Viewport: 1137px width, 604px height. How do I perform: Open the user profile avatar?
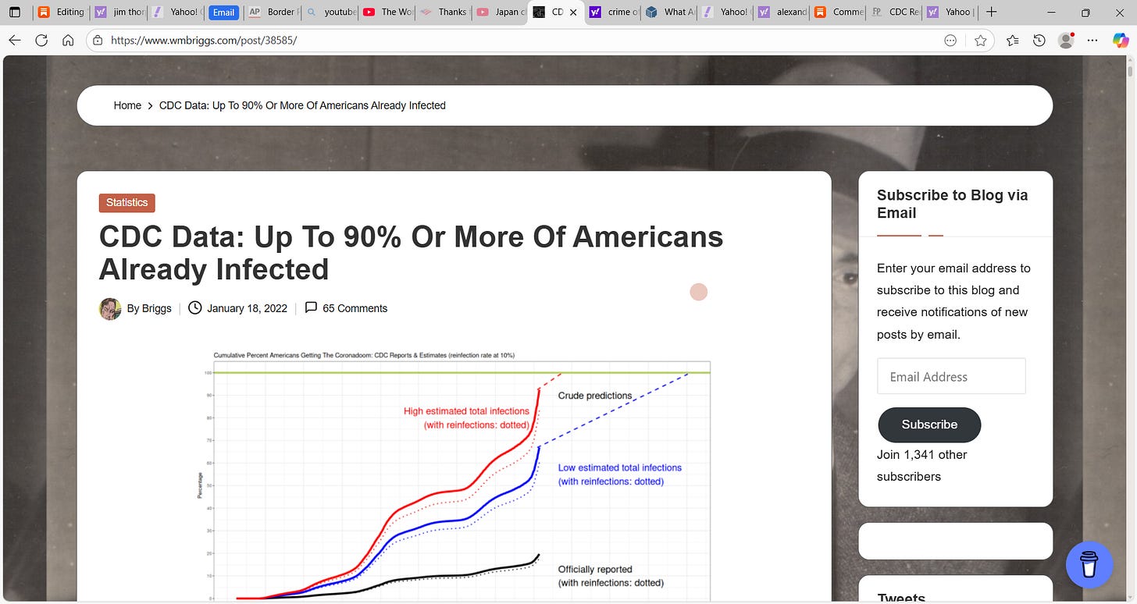click(x=1066, y=41)
